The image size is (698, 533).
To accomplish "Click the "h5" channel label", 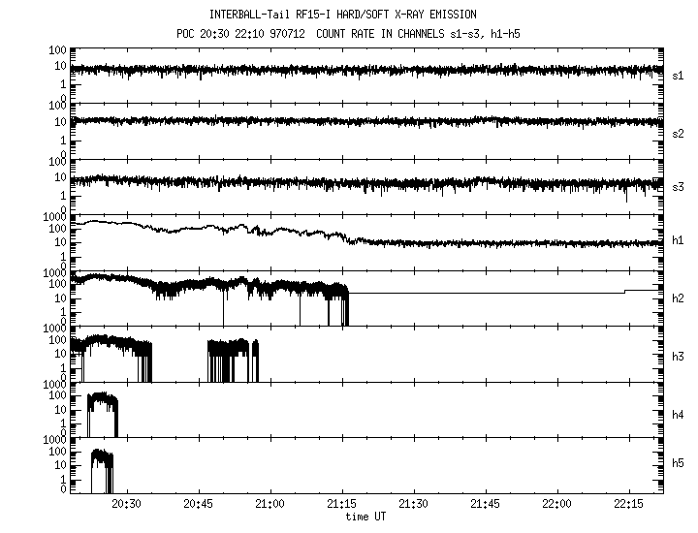I will [678, 463].
